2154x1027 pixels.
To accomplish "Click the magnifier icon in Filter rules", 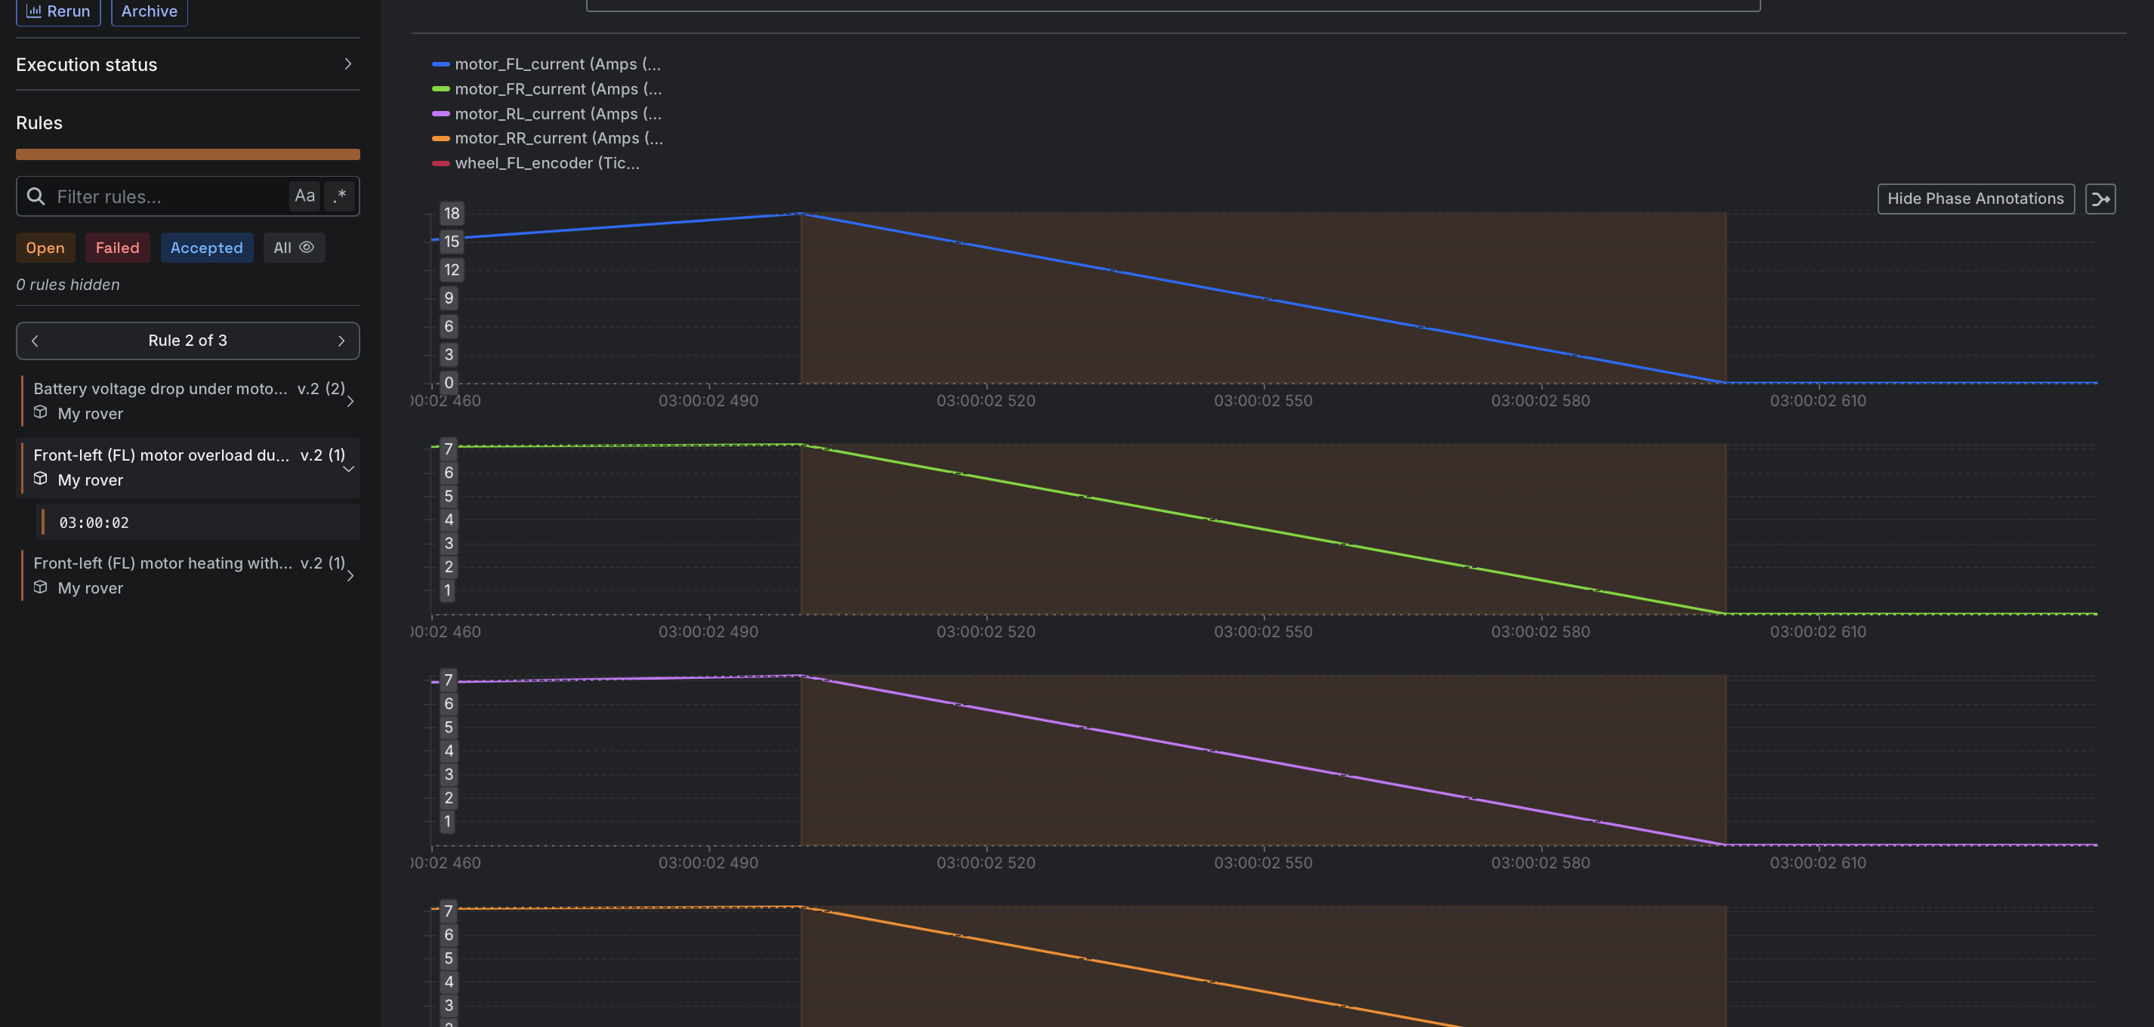I will pos(36,196).
